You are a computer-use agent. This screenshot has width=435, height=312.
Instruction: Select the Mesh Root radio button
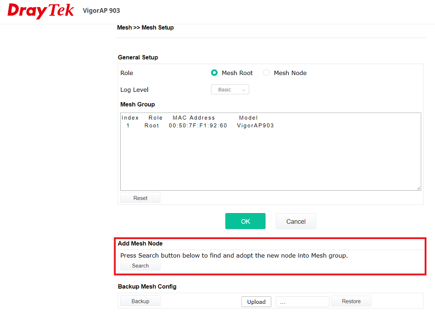[214, 73]
